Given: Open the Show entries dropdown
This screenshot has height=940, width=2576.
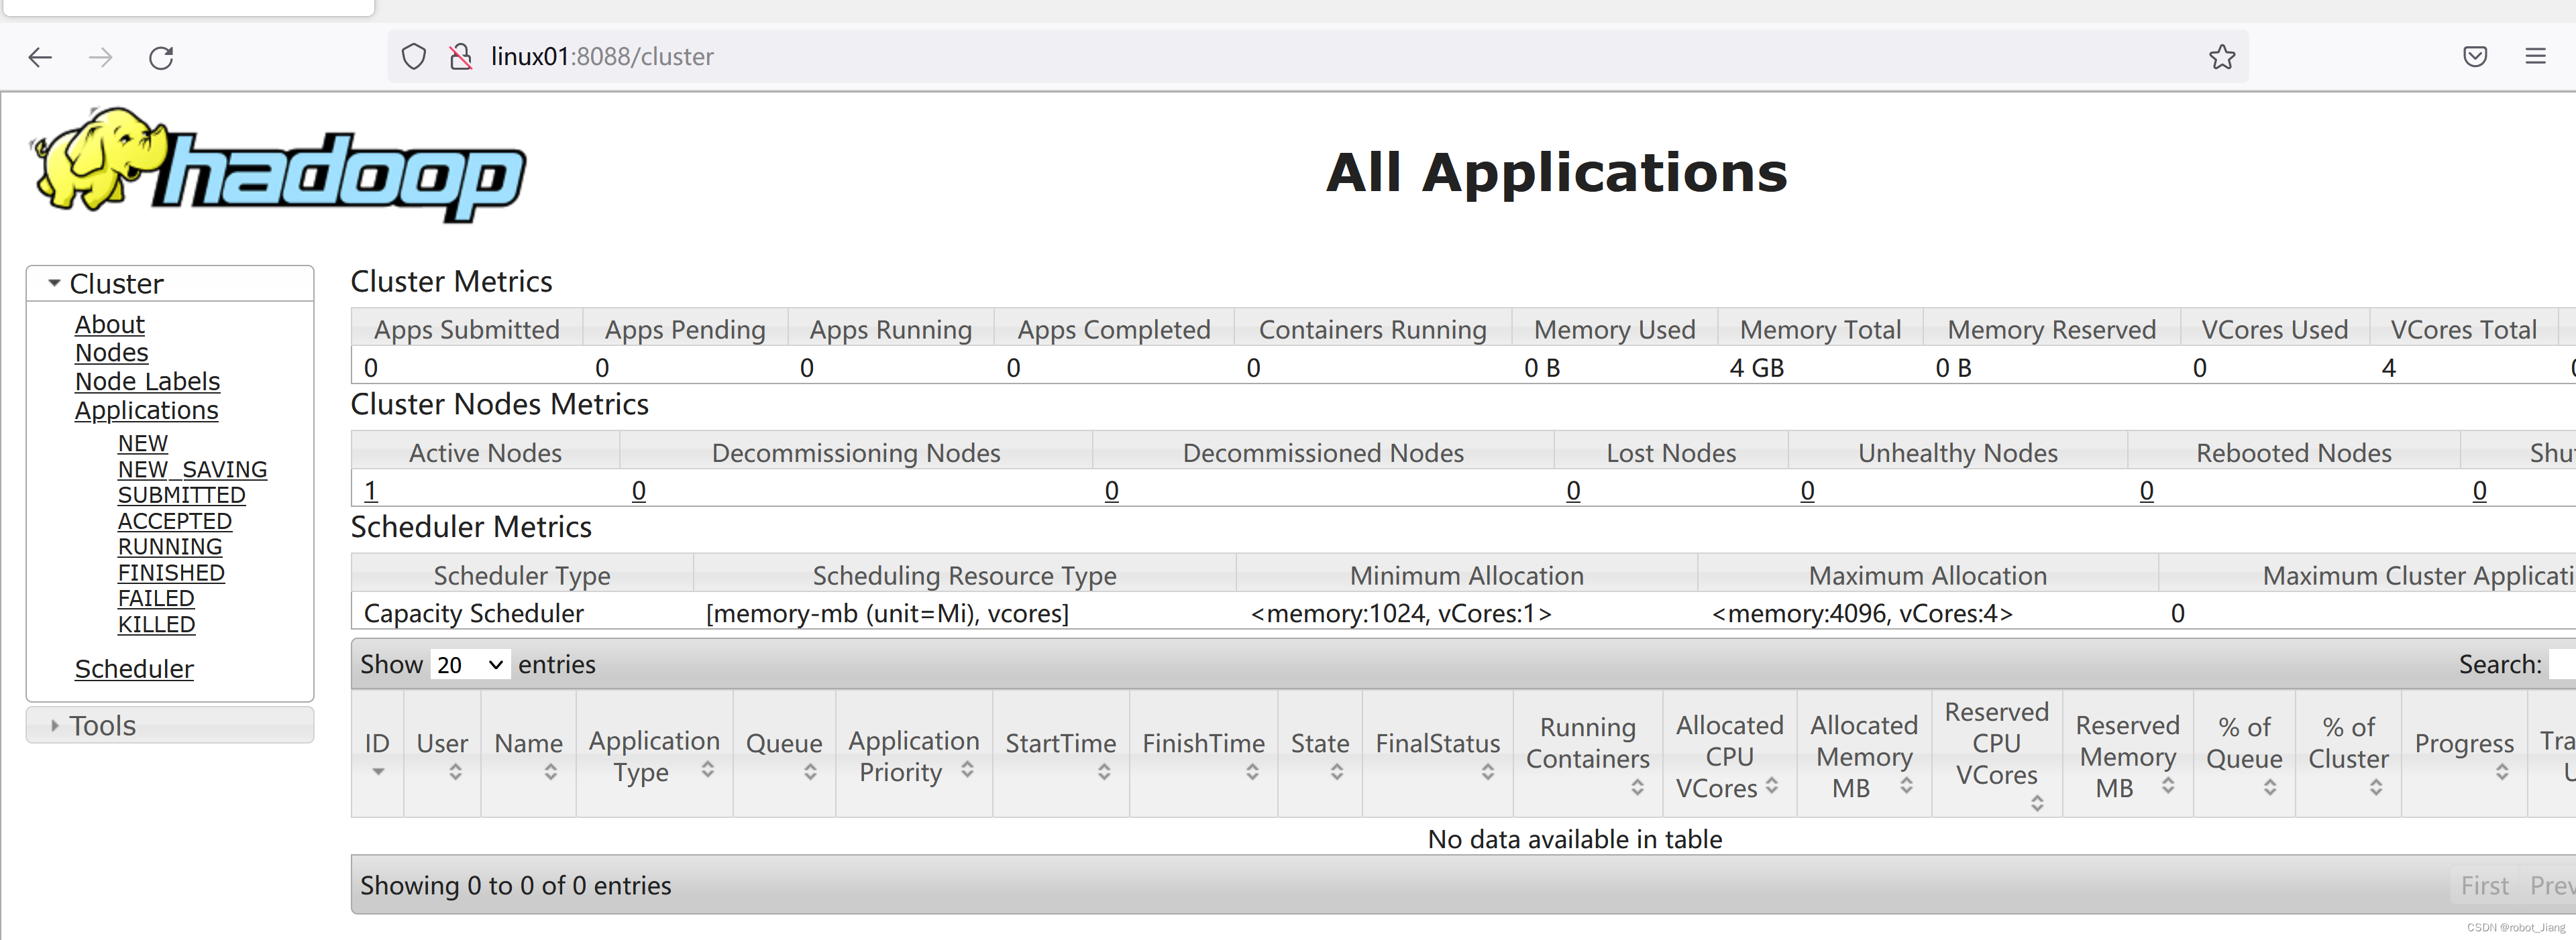Looking at the screenshot, I should [x=469, y=663].
